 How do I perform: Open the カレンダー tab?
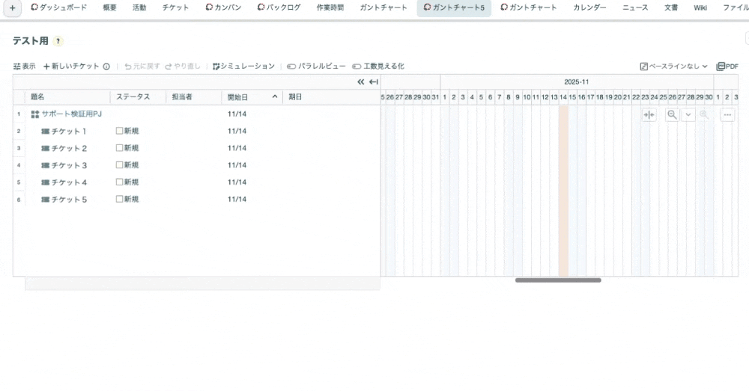coord(589,7)
